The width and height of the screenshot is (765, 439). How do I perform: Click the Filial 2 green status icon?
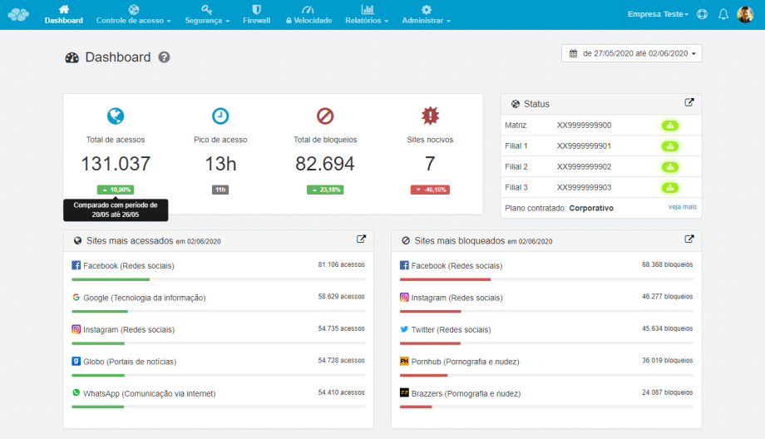click(670, 167)
